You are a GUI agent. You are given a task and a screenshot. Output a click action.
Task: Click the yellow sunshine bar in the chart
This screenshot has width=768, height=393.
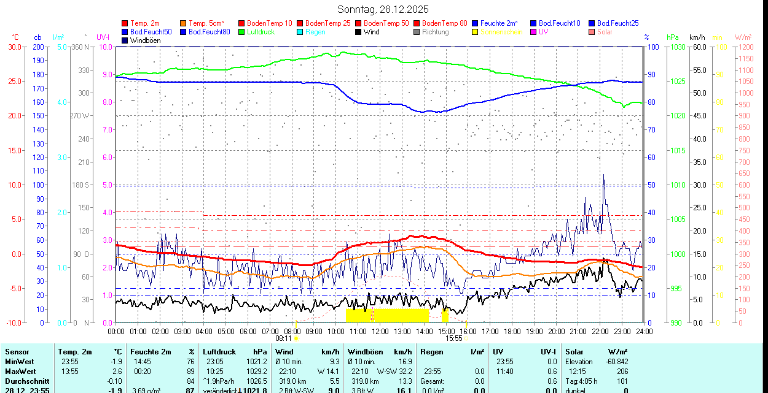pos(387,315)
